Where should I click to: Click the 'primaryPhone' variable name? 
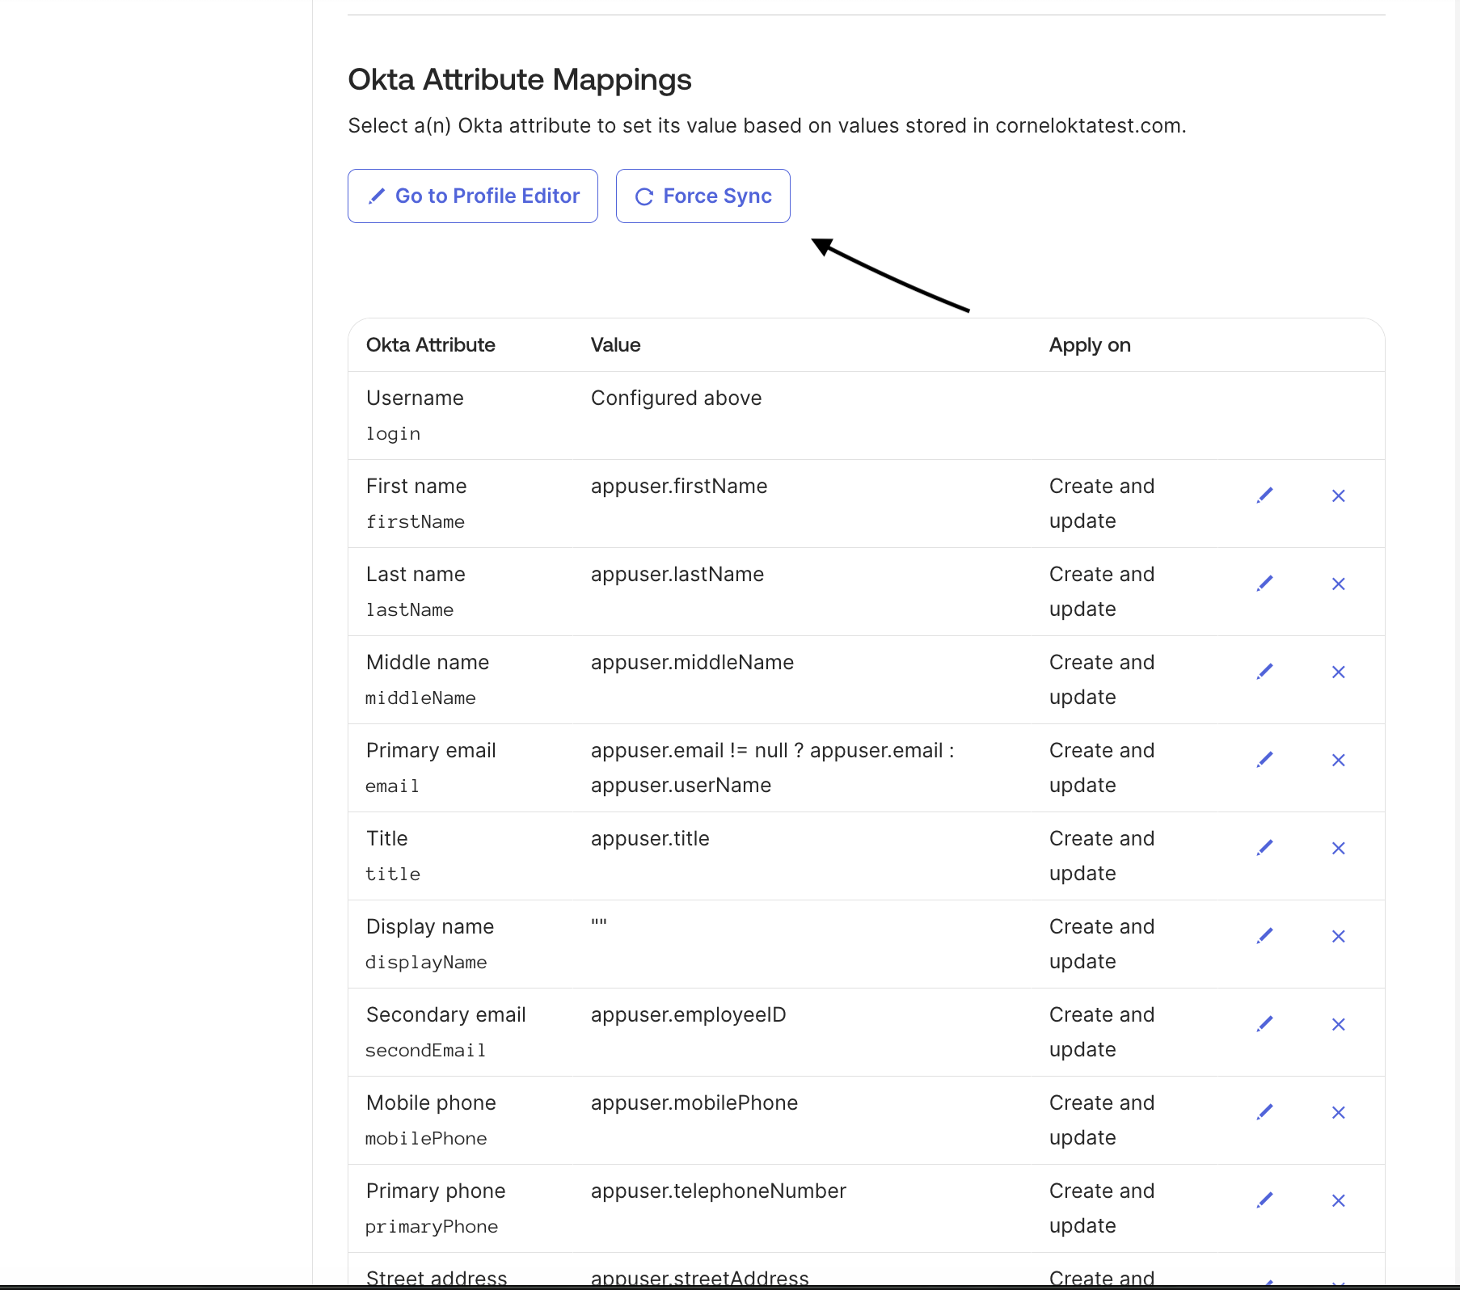(432, 1227)
